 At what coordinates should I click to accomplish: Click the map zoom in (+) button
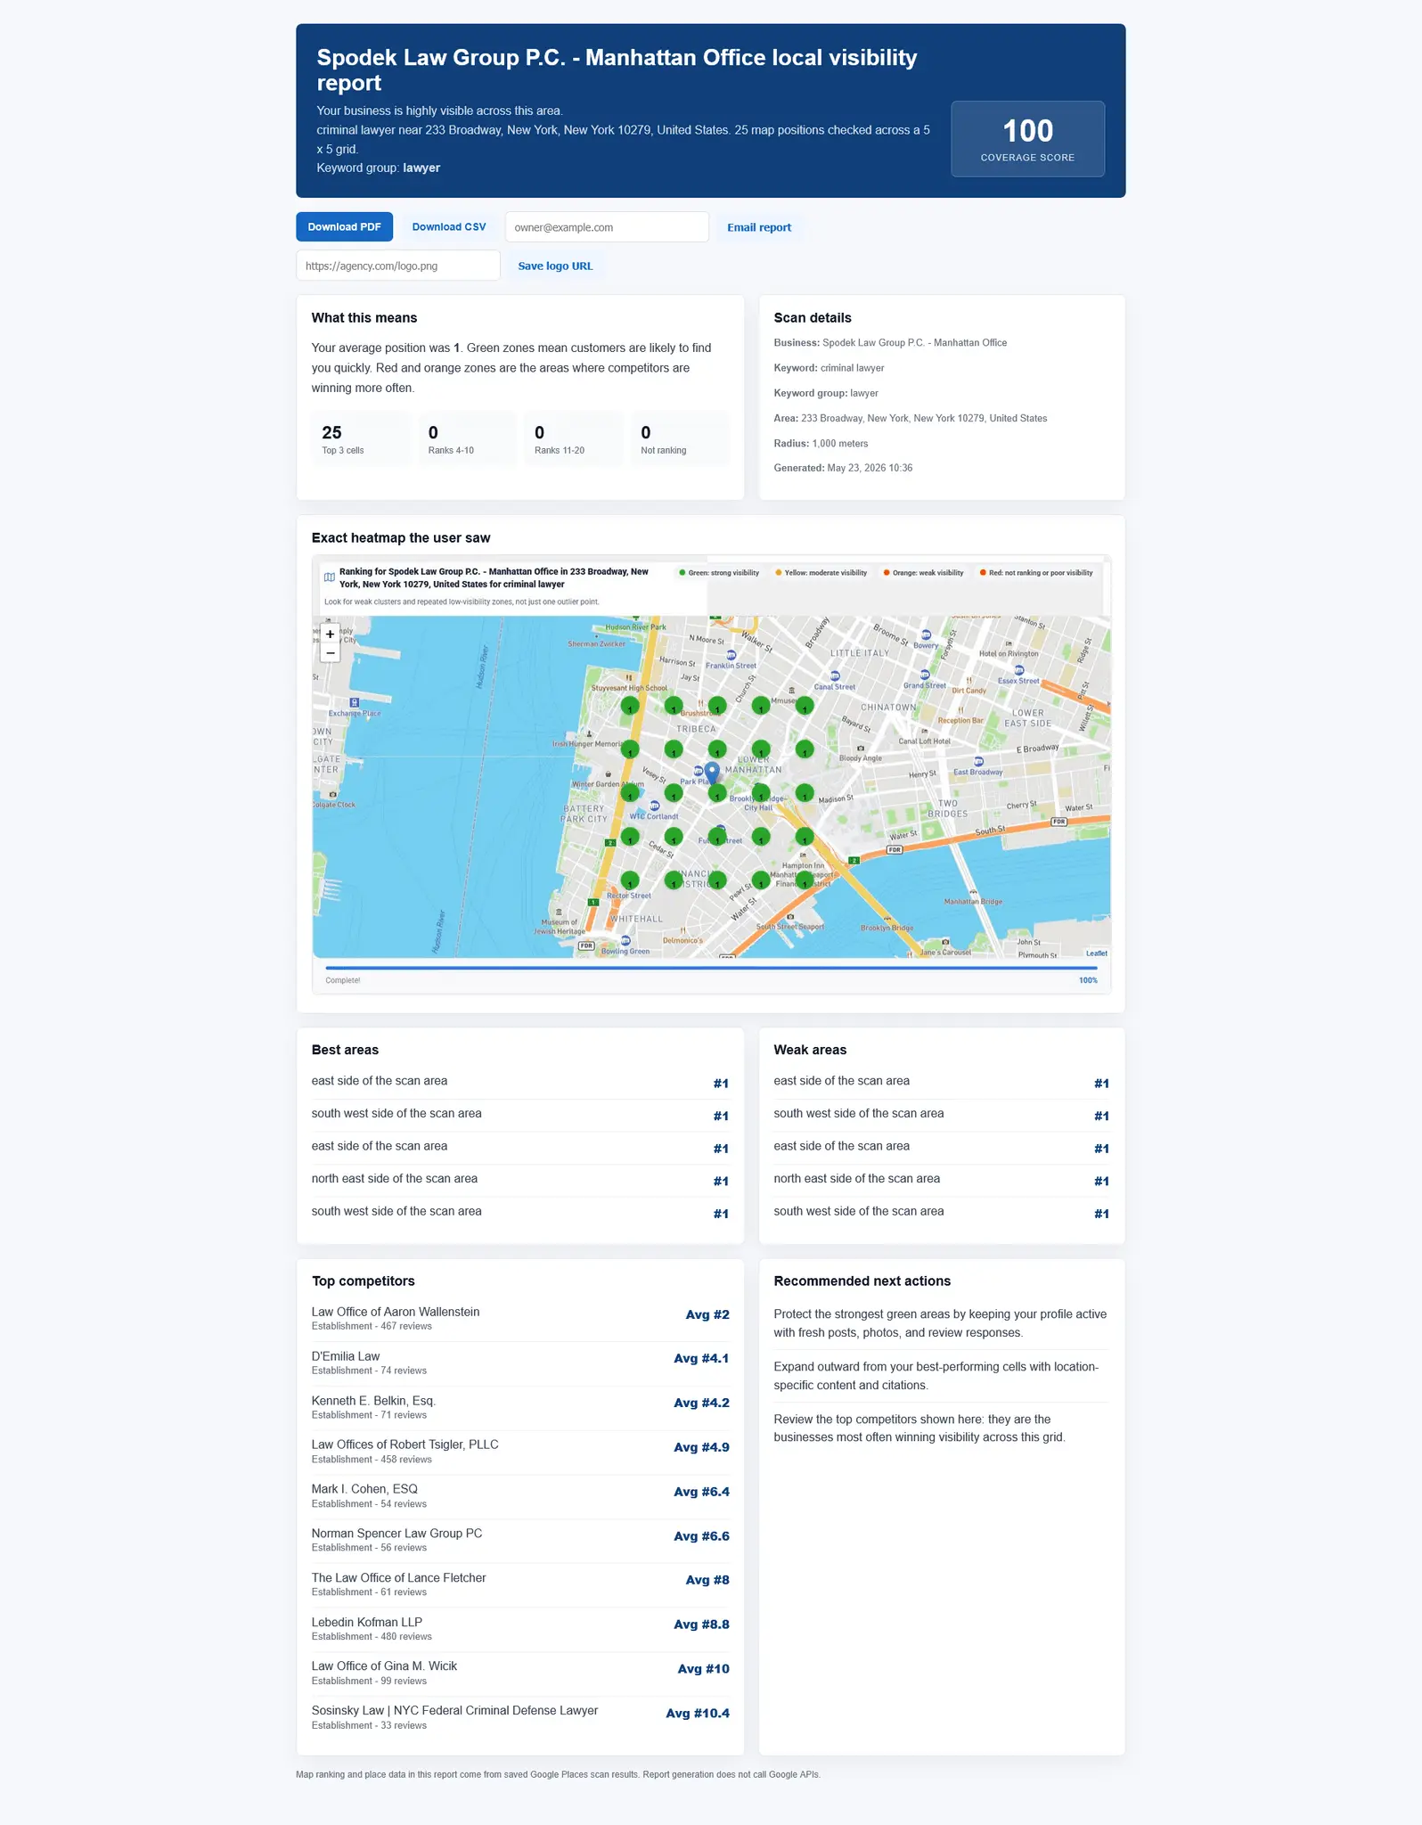tap(330, 634)
